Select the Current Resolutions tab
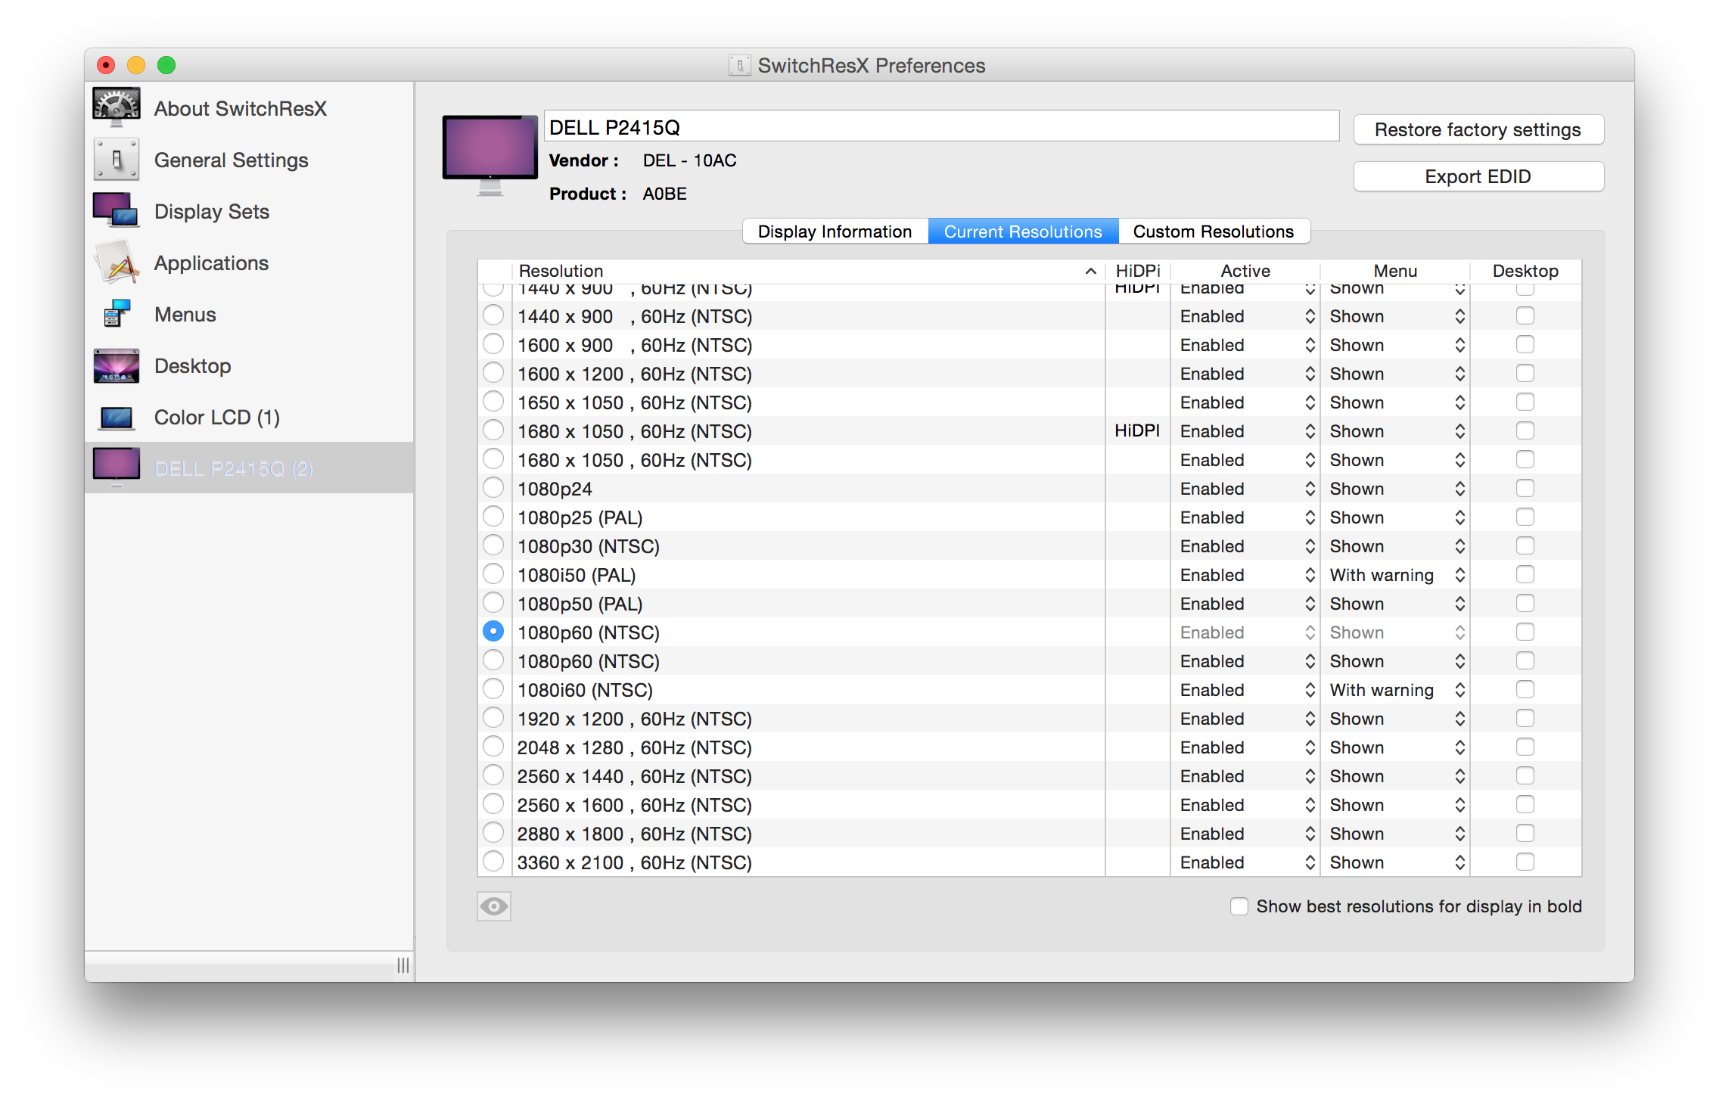Image resolution: width=1719 pixels, height=1103 pixels. click(x=1023, y=231)
